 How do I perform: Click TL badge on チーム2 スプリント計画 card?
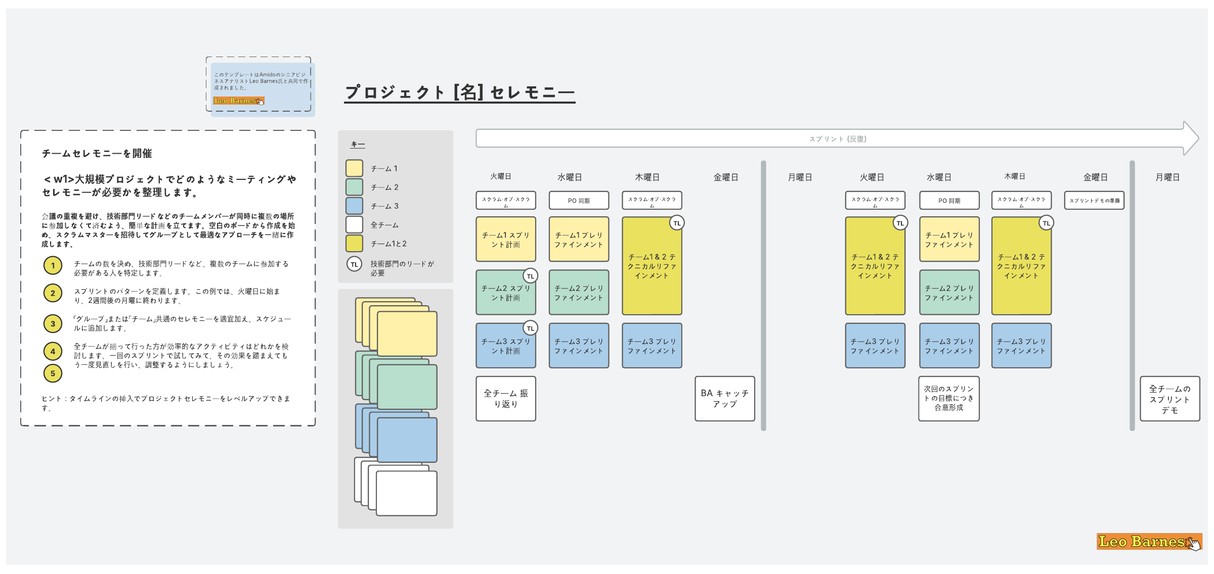tap(530, 276)
